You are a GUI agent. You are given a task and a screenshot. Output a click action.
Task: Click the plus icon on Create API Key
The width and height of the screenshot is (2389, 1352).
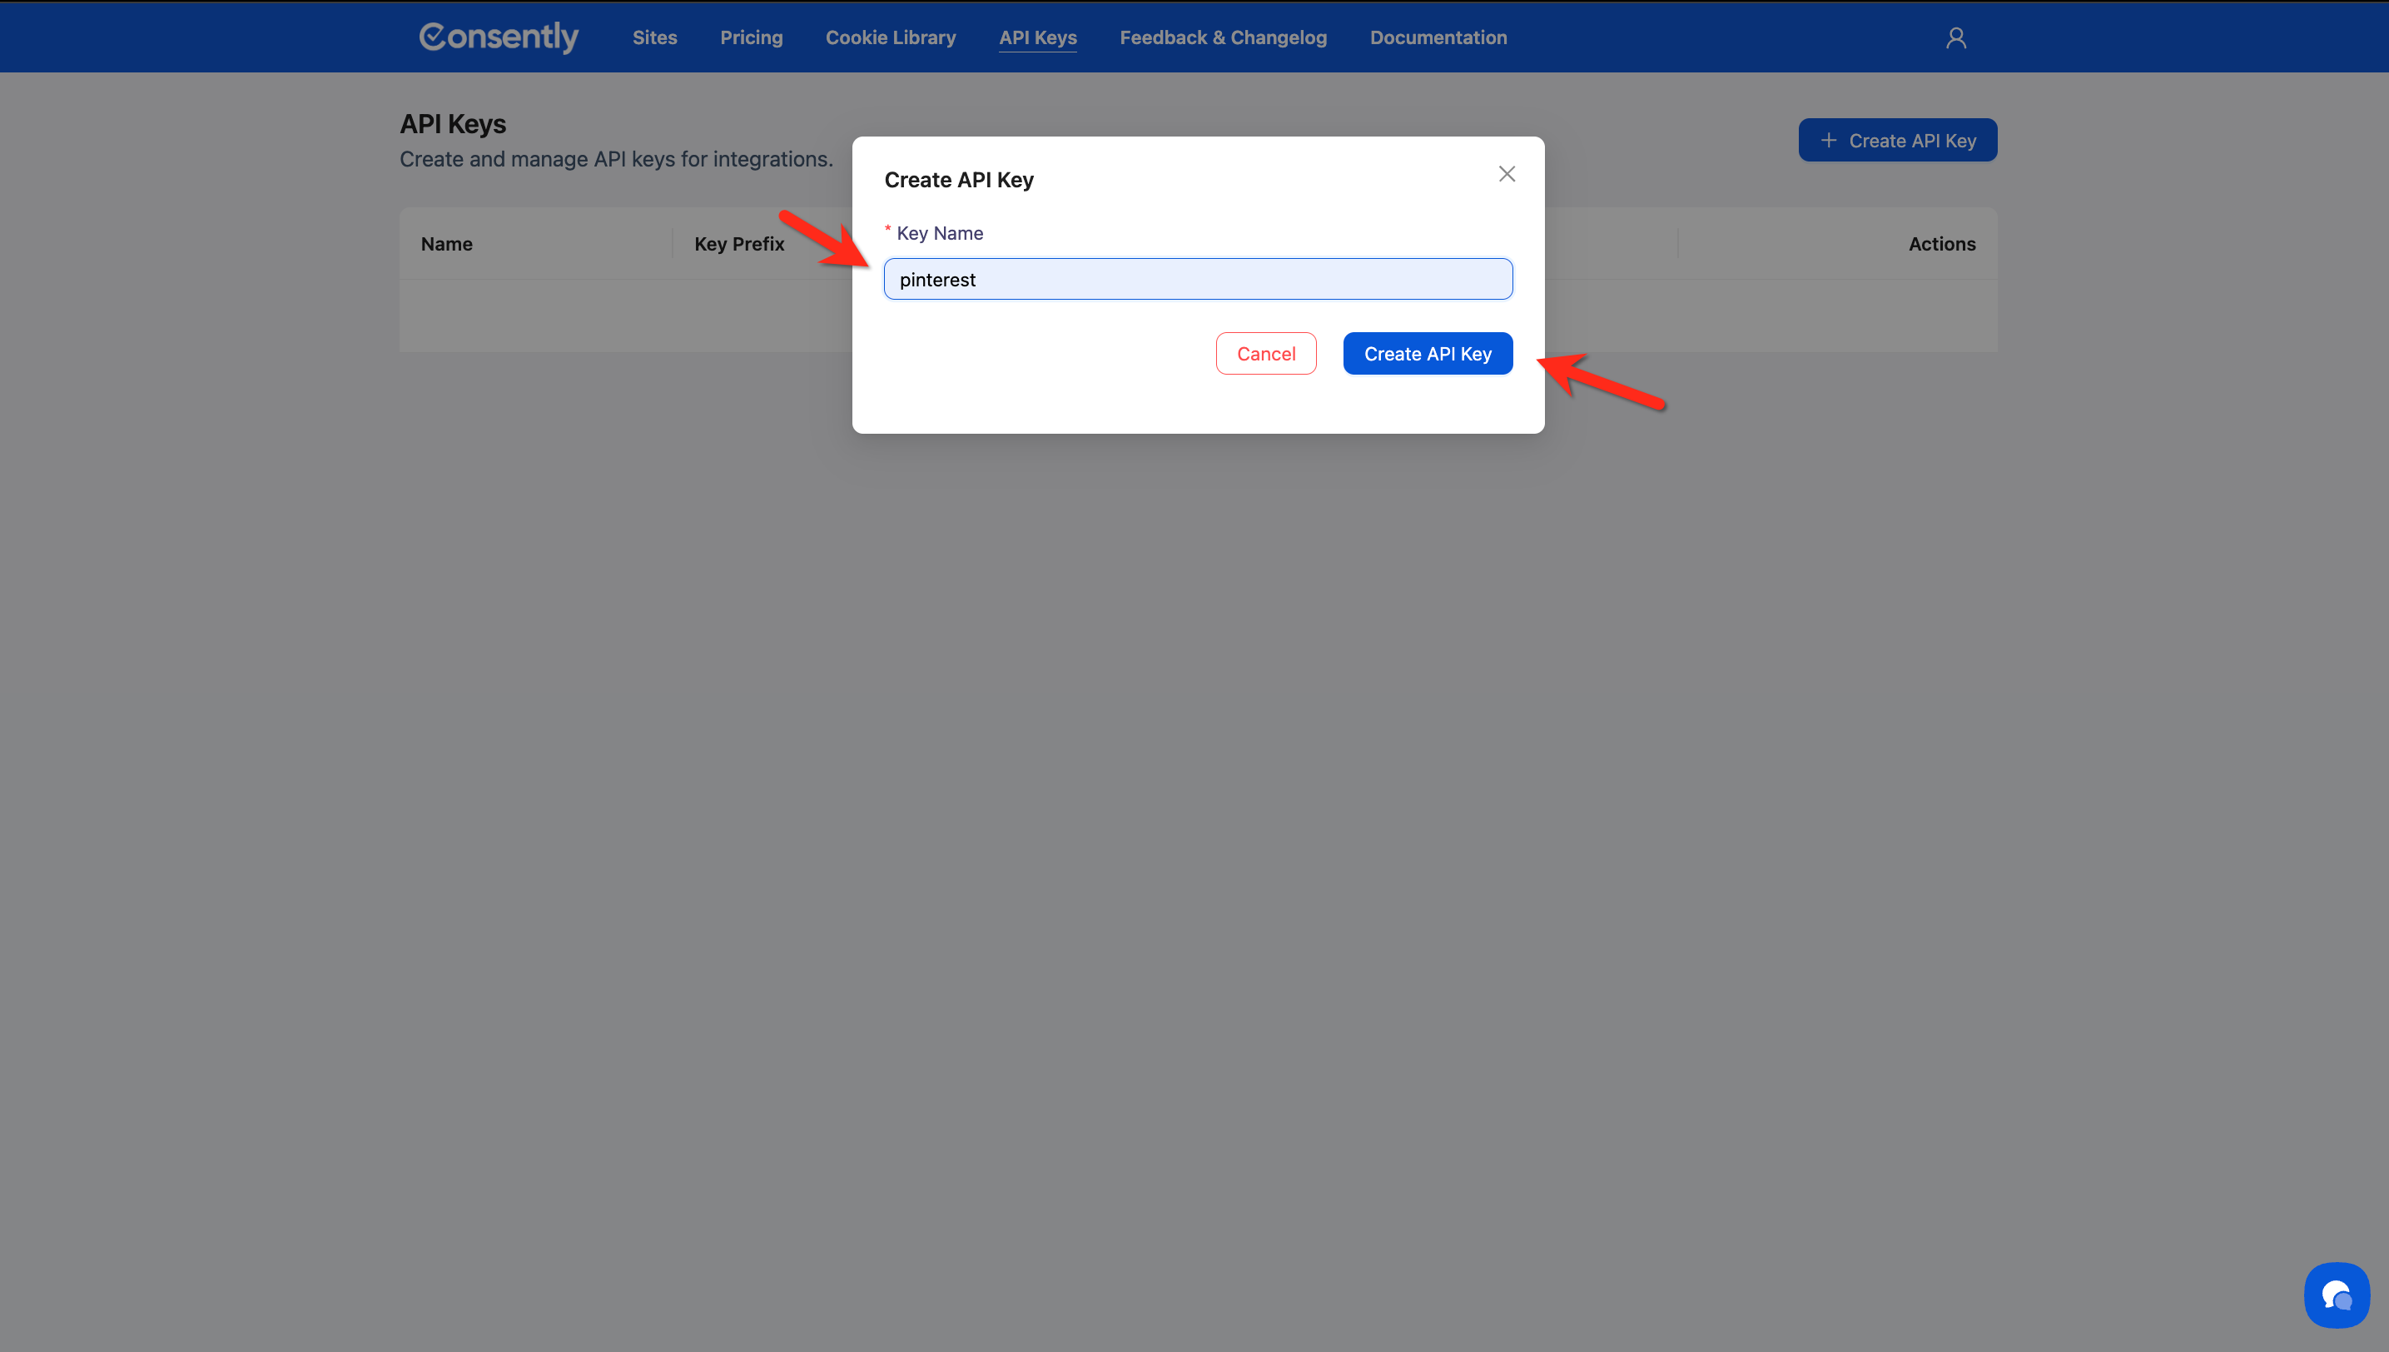tap(1828, 140)
